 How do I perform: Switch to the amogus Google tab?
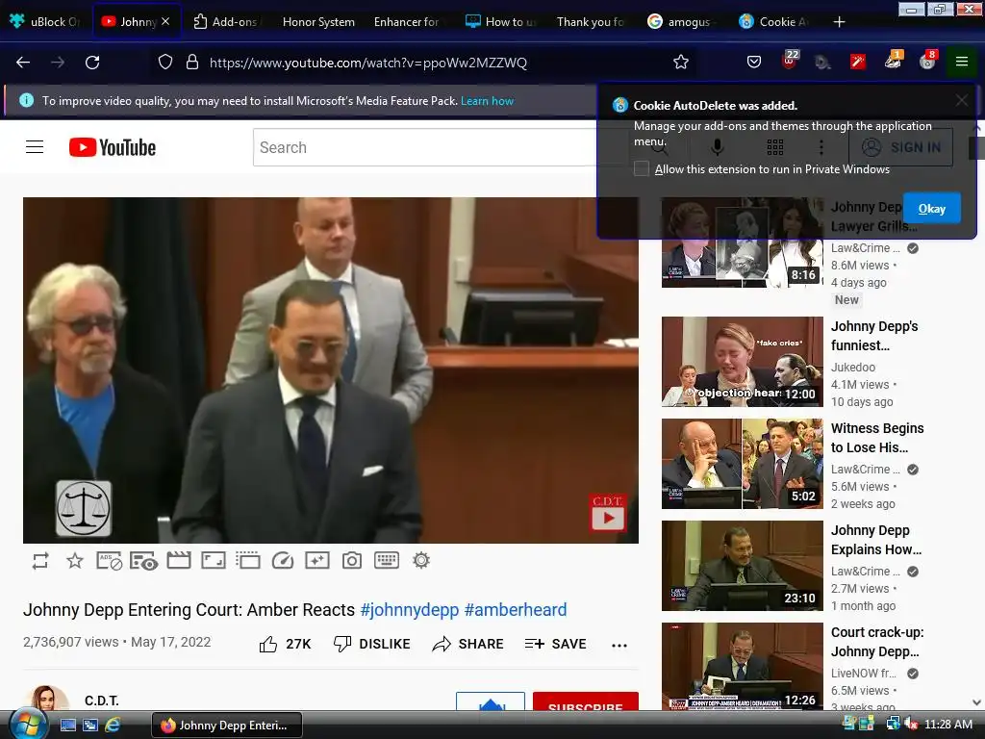click(x=682, y=22)
